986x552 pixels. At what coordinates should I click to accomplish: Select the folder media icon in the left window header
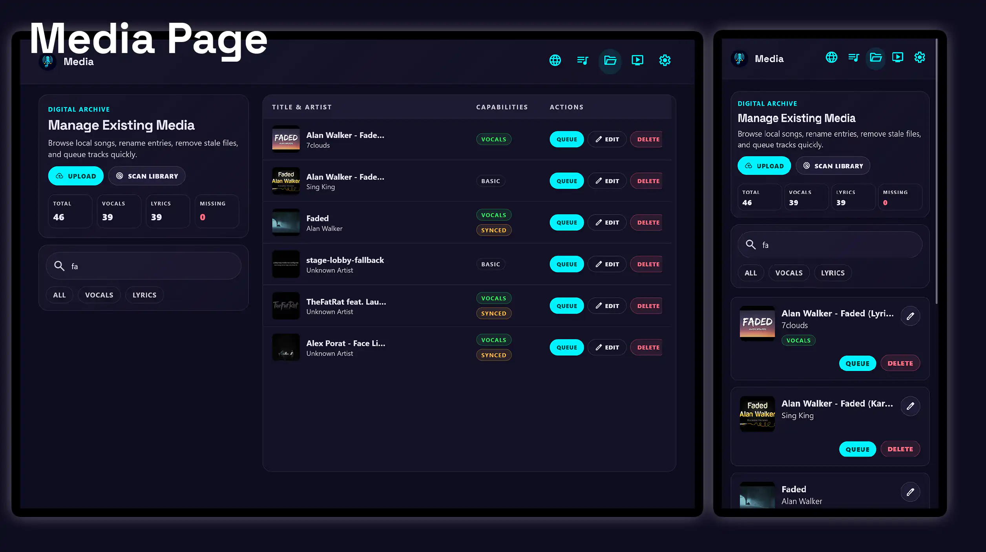pyautogui.click(x=610, y=60)
